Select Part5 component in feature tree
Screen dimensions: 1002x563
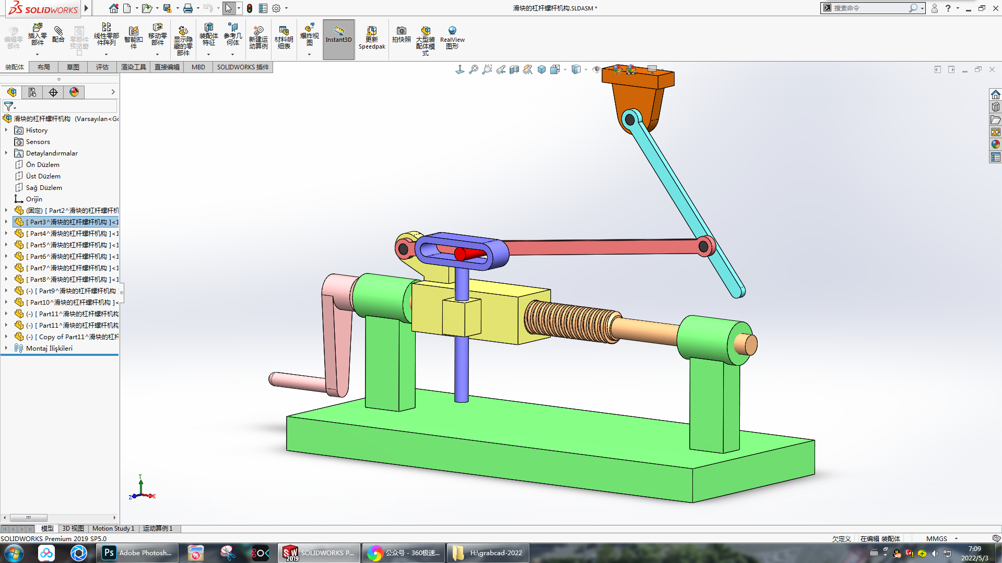[67, 245]
